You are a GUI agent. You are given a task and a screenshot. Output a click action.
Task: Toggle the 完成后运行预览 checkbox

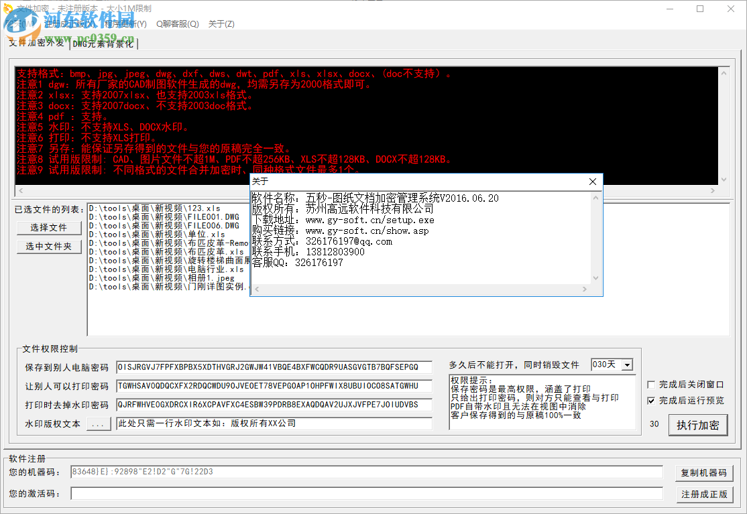[651, 401]
